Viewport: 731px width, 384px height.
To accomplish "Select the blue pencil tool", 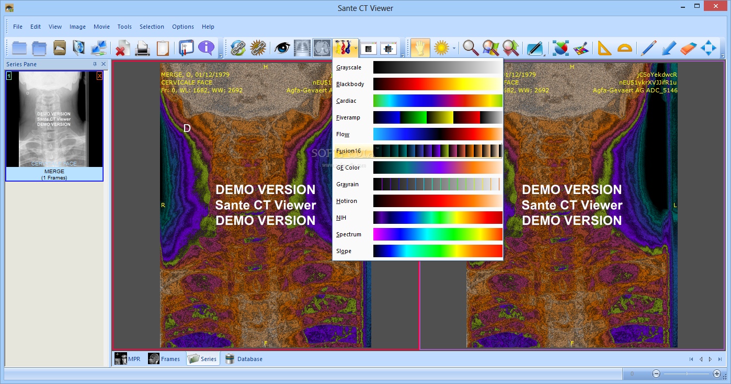I will pos(648,48).
